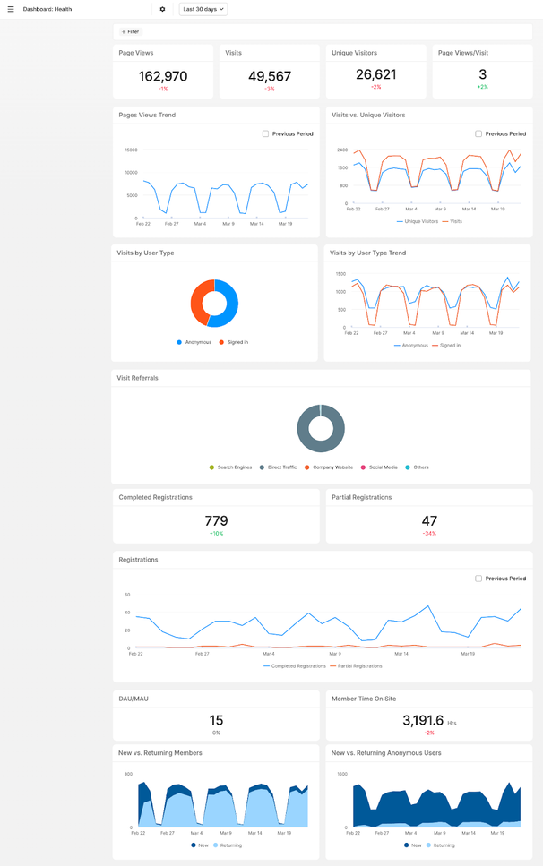Image resolution: width=543 pixels, height=866 pixels.
Task: Add a filter with the Filter button
Action: [131, 32]
